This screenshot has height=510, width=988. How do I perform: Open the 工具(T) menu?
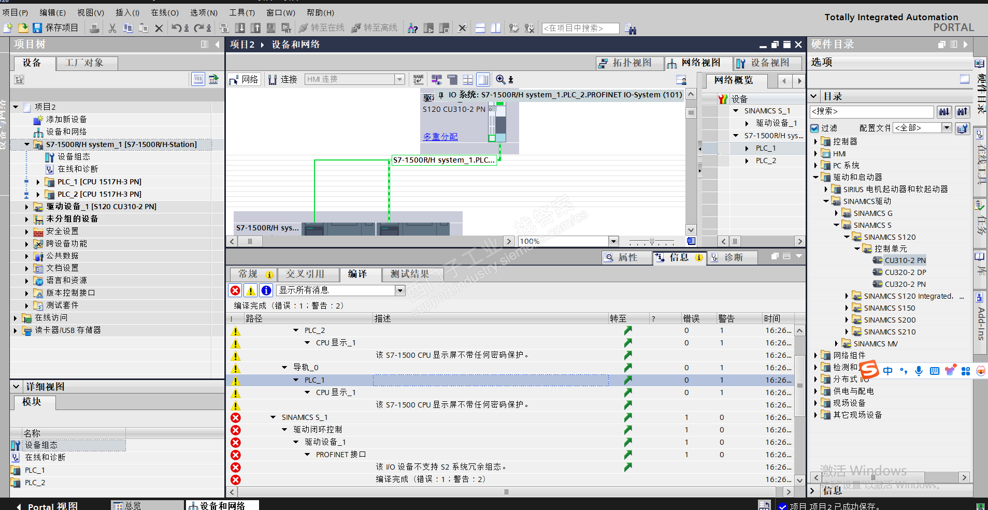pos(242,12)
